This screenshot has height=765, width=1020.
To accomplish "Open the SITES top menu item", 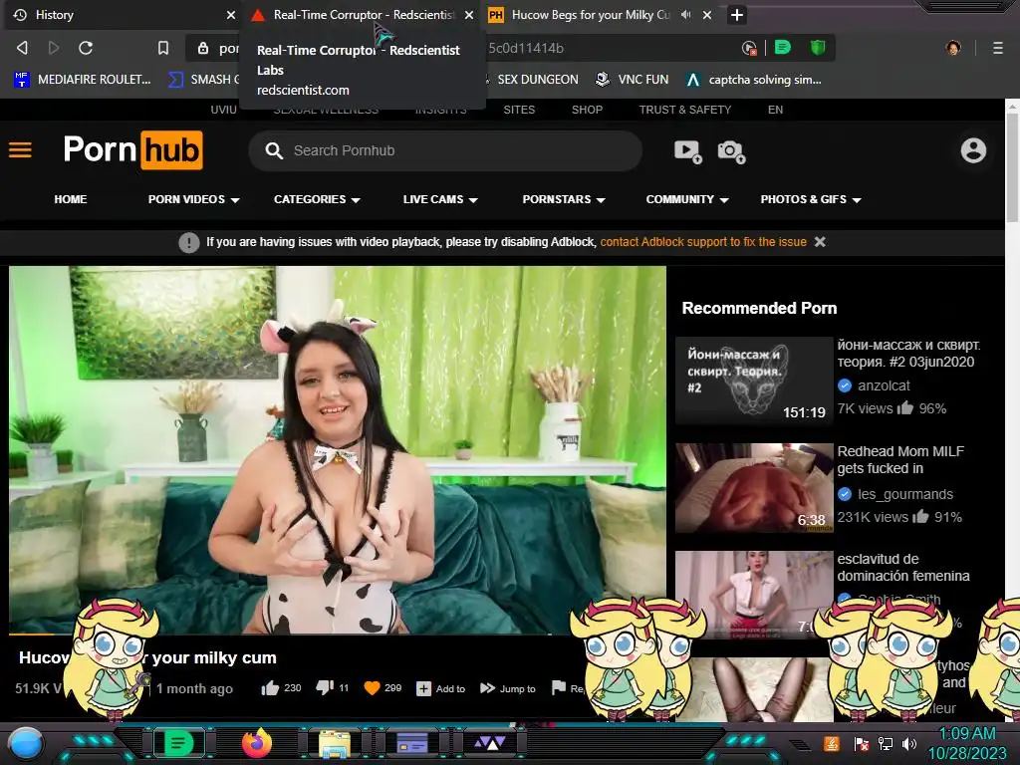I will tap(519, 110).
